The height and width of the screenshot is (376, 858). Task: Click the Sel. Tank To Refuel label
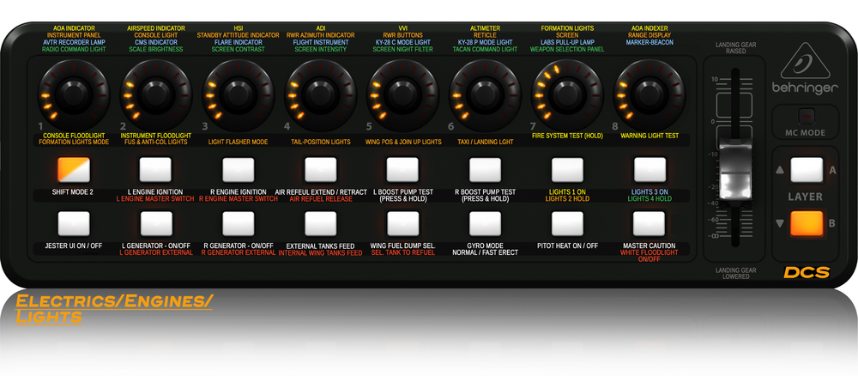tap(402, 253)
